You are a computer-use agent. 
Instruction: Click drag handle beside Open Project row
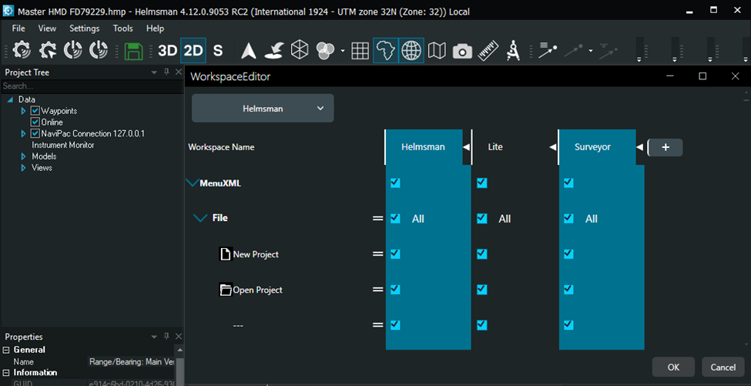pyautogui.click(x=378, y=289)
